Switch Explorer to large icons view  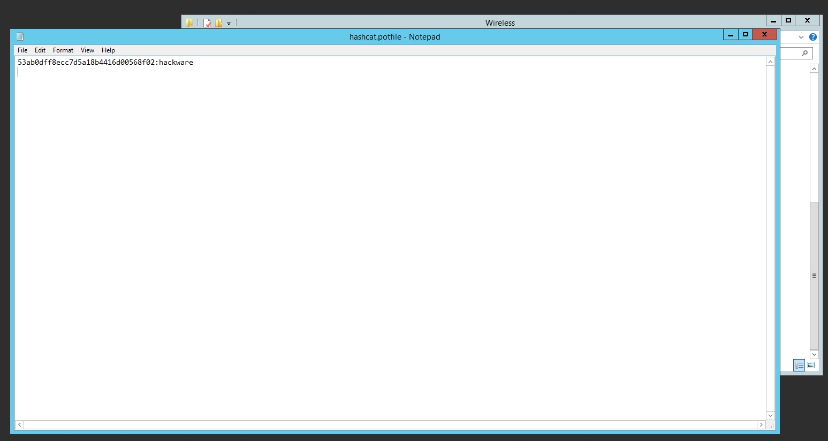point(811,366)
